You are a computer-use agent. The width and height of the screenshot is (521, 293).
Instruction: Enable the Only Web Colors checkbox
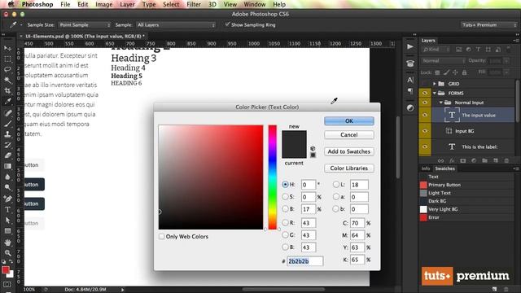tap(161, 237)
